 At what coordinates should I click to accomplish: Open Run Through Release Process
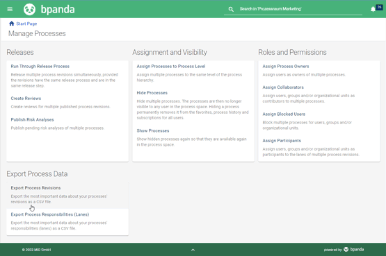40,67
